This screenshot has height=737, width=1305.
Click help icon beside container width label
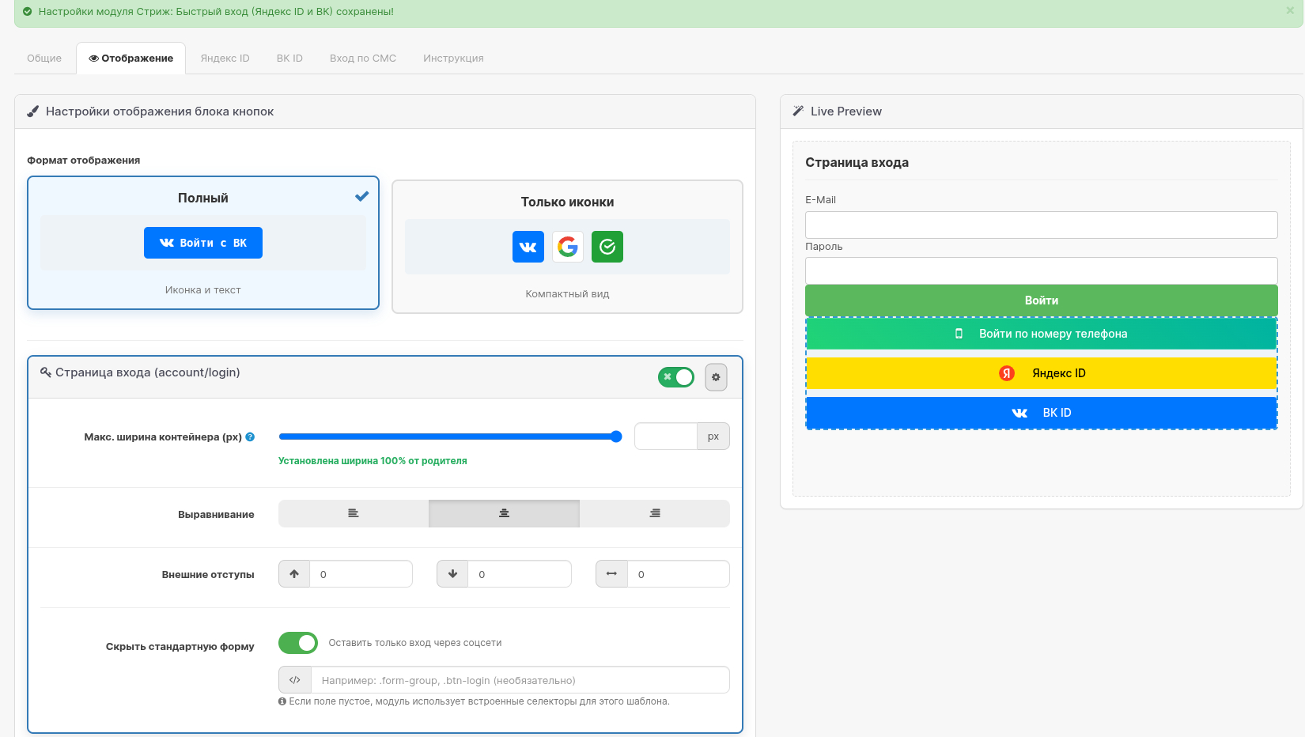tap(250, 437)
